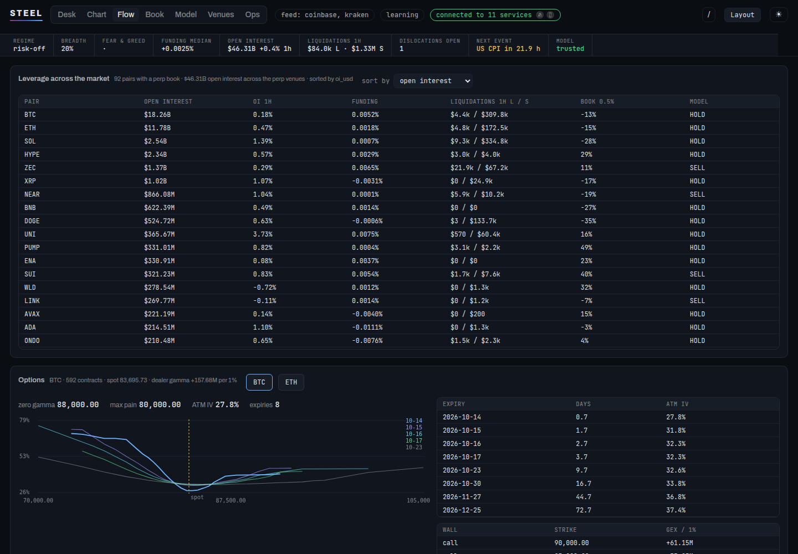
Task: Click the risk-off regime value
Action: [29, 49]
